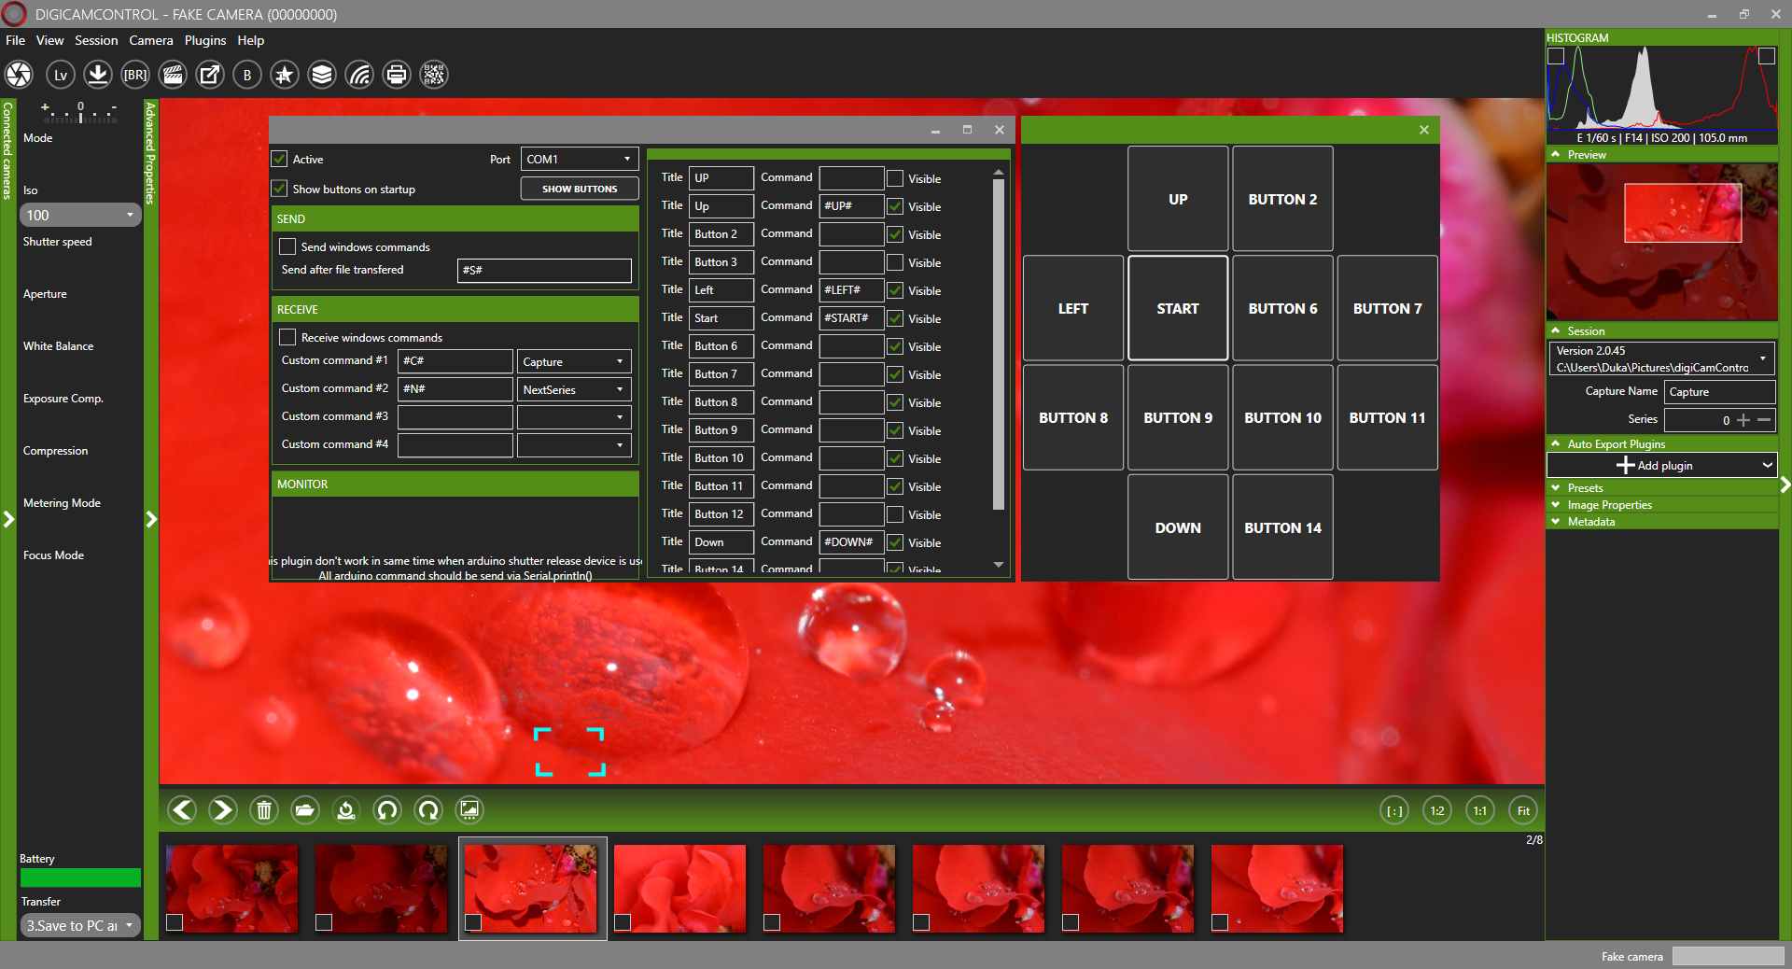Start time lapse with the clapperboard icon

pyautogui.click(x=173, y=75)
